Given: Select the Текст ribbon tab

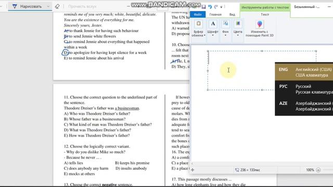Looking at the screenshot, I should coord(265,15).
